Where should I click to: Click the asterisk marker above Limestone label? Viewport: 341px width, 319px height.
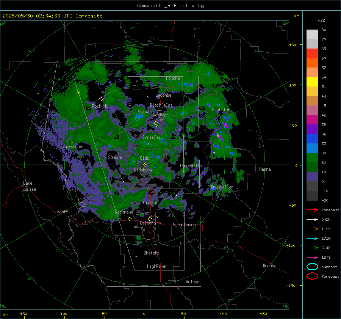(x=72, y=143)
